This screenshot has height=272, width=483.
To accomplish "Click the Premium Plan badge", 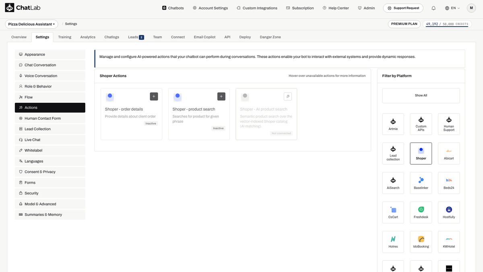I will click(405, 24).
